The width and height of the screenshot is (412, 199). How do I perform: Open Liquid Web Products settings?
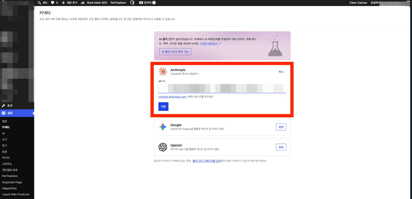point(16,194)
